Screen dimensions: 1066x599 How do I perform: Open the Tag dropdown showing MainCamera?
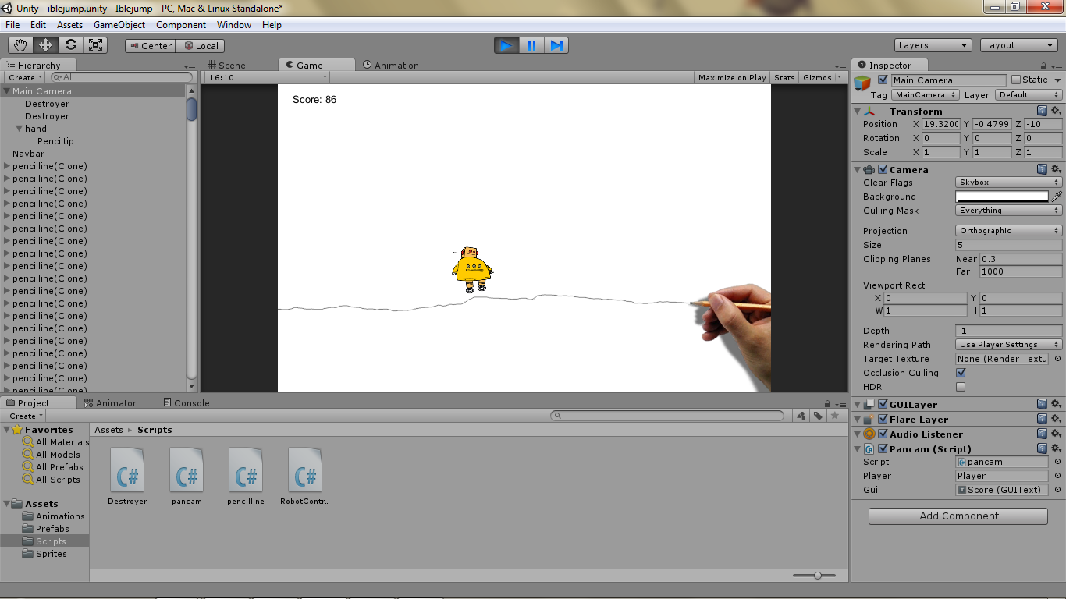tap(925, 95)
